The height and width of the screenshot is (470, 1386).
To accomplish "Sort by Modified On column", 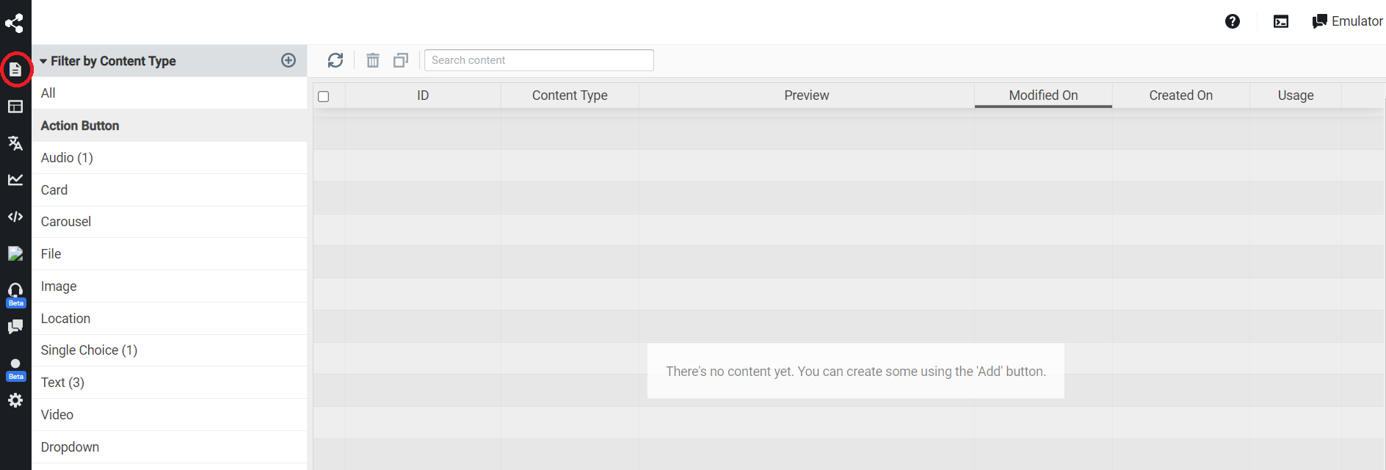I will click(1043, 95).
